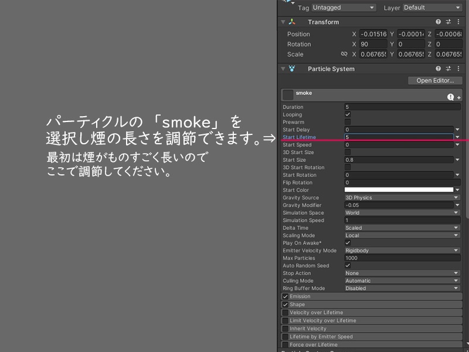Disable the Shape module checkbox
Image resolution: width=469 pixels, height=352 pixels.
point(286,304)
